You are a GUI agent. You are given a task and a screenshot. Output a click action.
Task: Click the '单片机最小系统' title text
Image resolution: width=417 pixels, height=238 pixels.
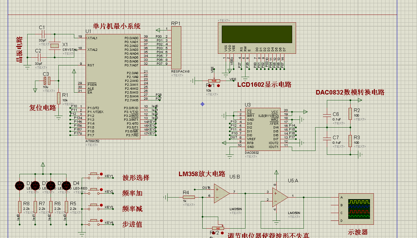[x=117, y=26]
